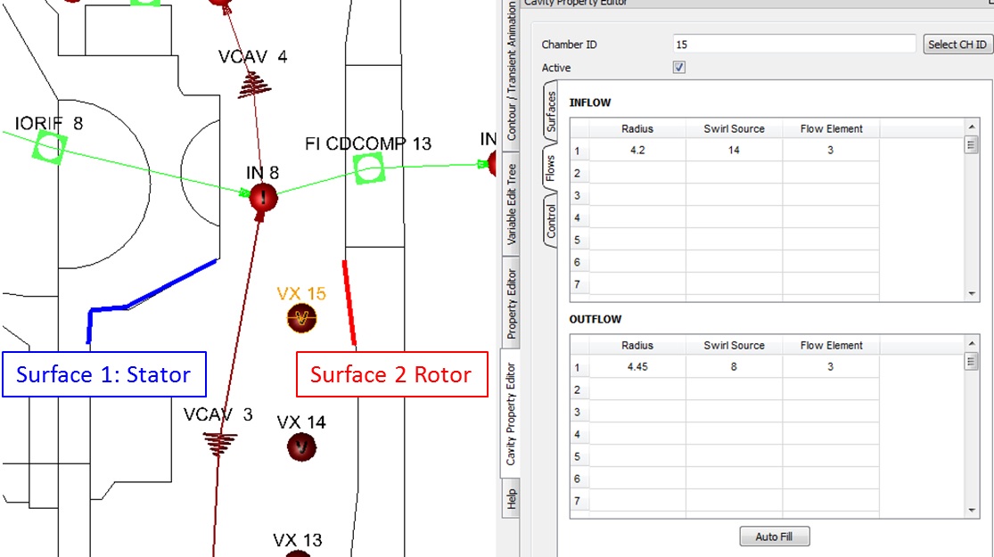Open the Help side tab
The width and height of the screenshot is (994, 557).
511,499
